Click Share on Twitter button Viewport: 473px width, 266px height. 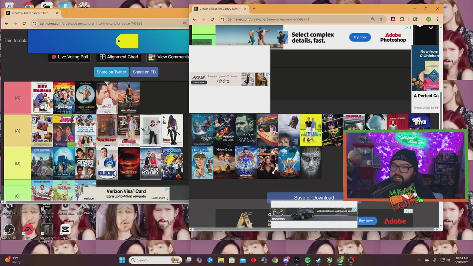111,72
